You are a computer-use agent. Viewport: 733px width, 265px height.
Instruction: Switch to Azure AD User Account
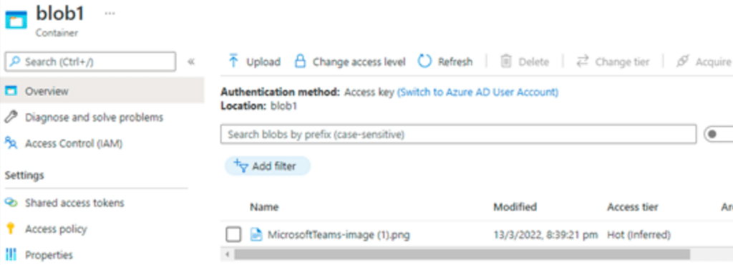tap(477, 92)
